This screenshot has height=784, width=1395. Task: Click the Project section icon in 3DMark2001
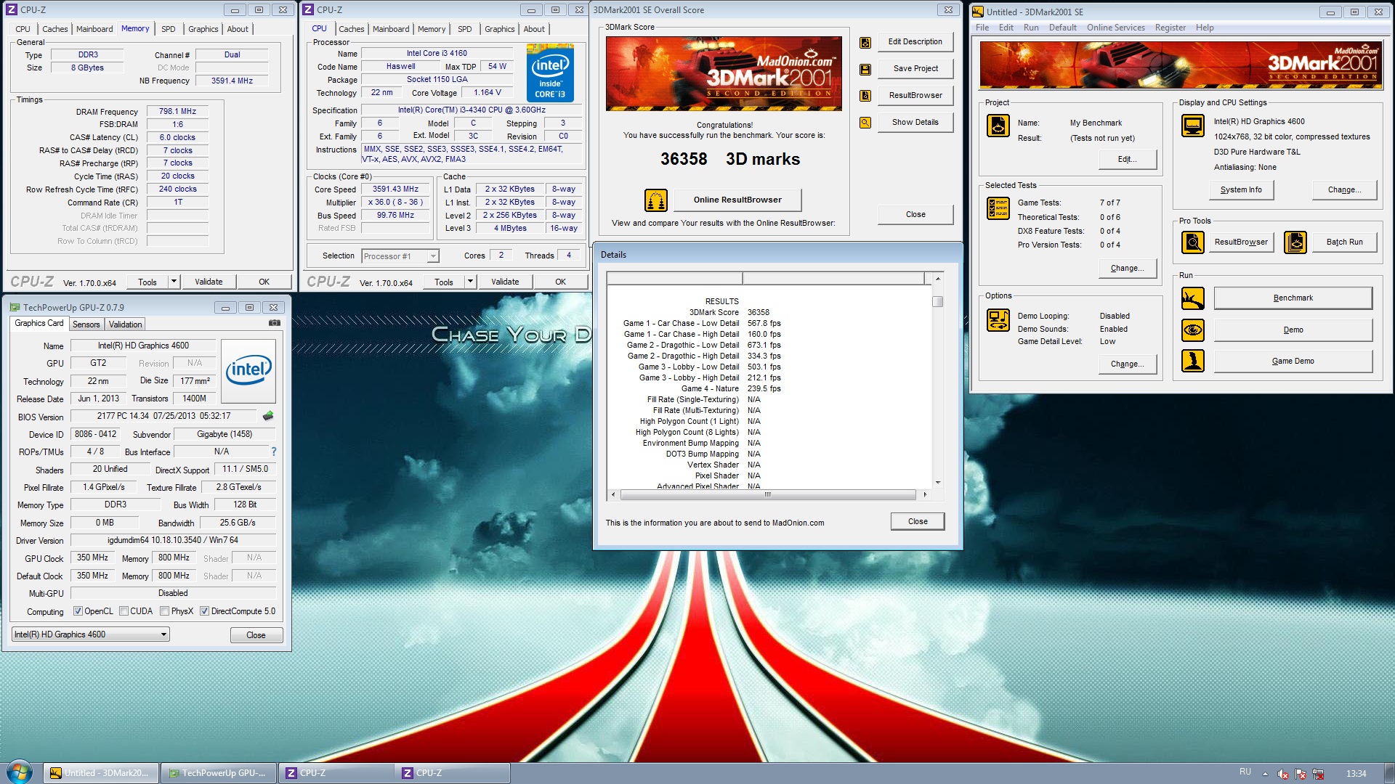[x=998, y=126]
